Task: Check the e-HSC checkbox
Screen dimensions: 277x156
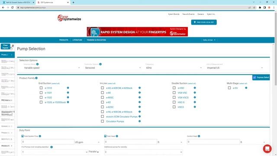Action: [174, 88]
